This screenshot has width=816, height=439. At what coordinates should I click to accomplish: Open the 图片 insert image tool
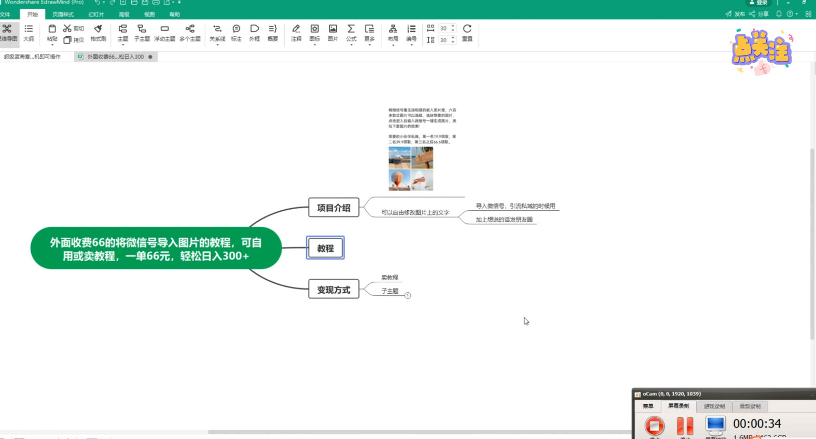(333, 32)
